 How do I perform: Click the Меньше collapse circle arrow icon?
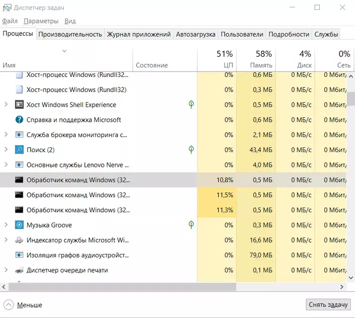coord(8,305)
